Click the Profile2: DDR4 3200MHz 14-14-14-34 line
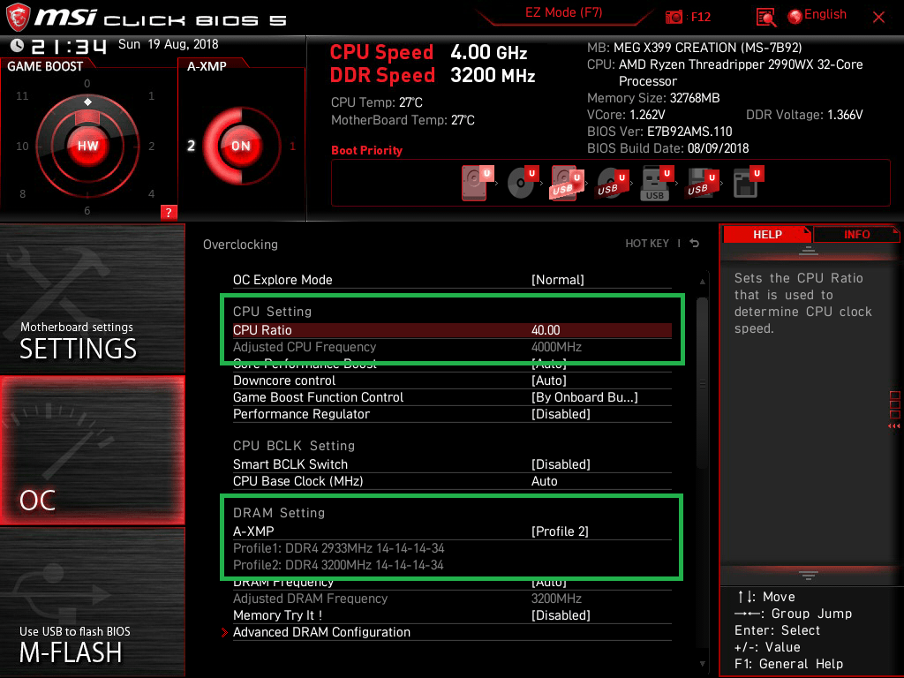The height and width of the screenshot is (678, 904). coord(338,565)
